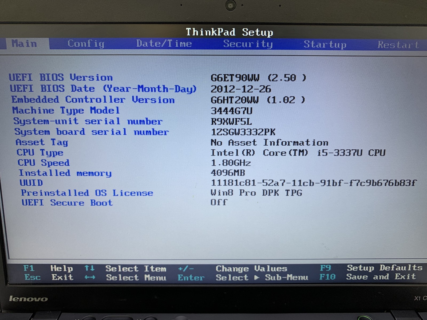Click the date value 2012-12-26
Viewport: 427px width, 320px height.
pyautogui.click(x=240, y=89)
